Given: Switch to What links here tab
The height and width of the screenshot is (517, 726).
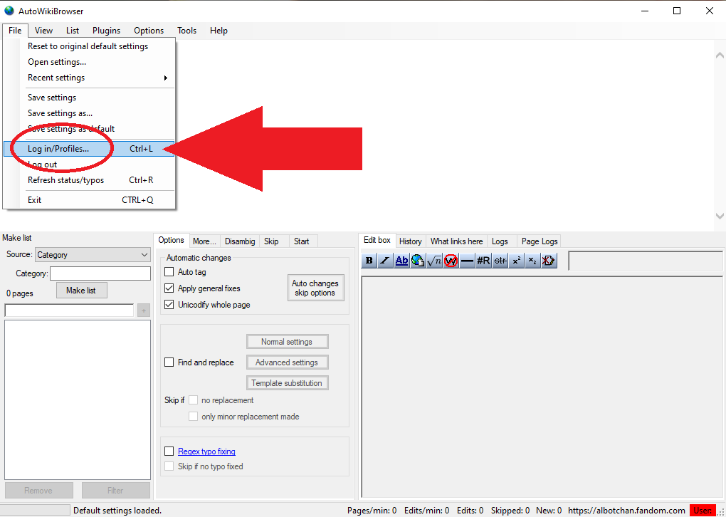Looking at the screenshot, I should click(456, 241).
